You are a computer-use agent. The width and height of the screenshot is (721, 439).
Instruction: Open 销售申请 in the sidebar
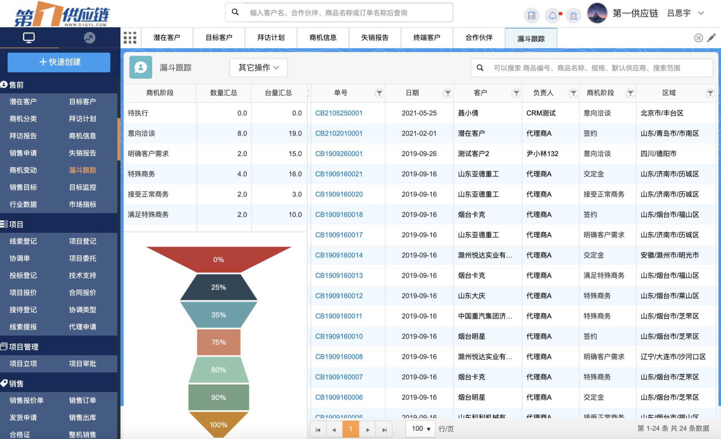coord(23,153)
